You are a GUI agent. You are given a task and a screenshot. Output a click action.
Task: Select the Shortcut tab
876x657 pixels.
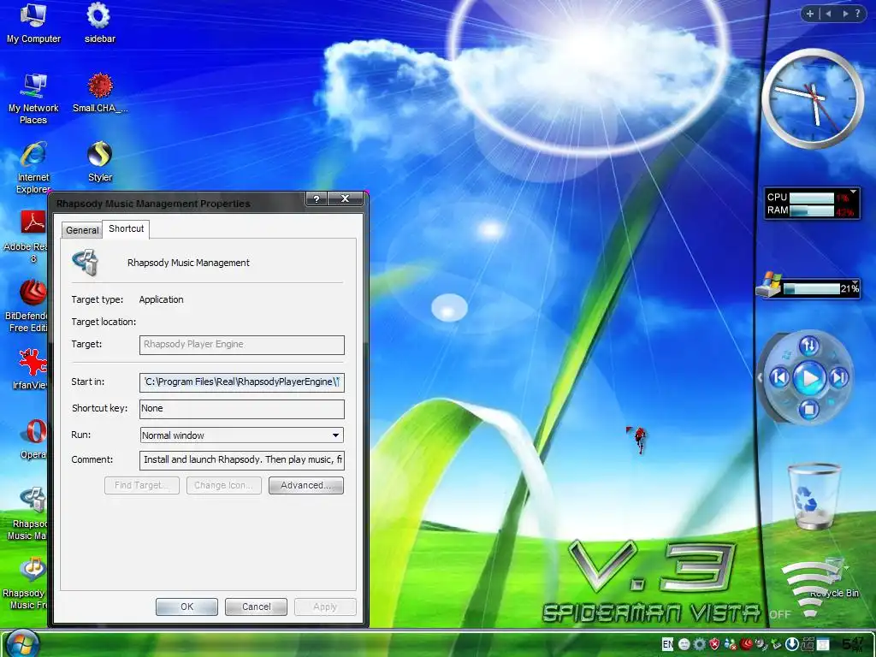pyautogui.click(x=127, y=228)
